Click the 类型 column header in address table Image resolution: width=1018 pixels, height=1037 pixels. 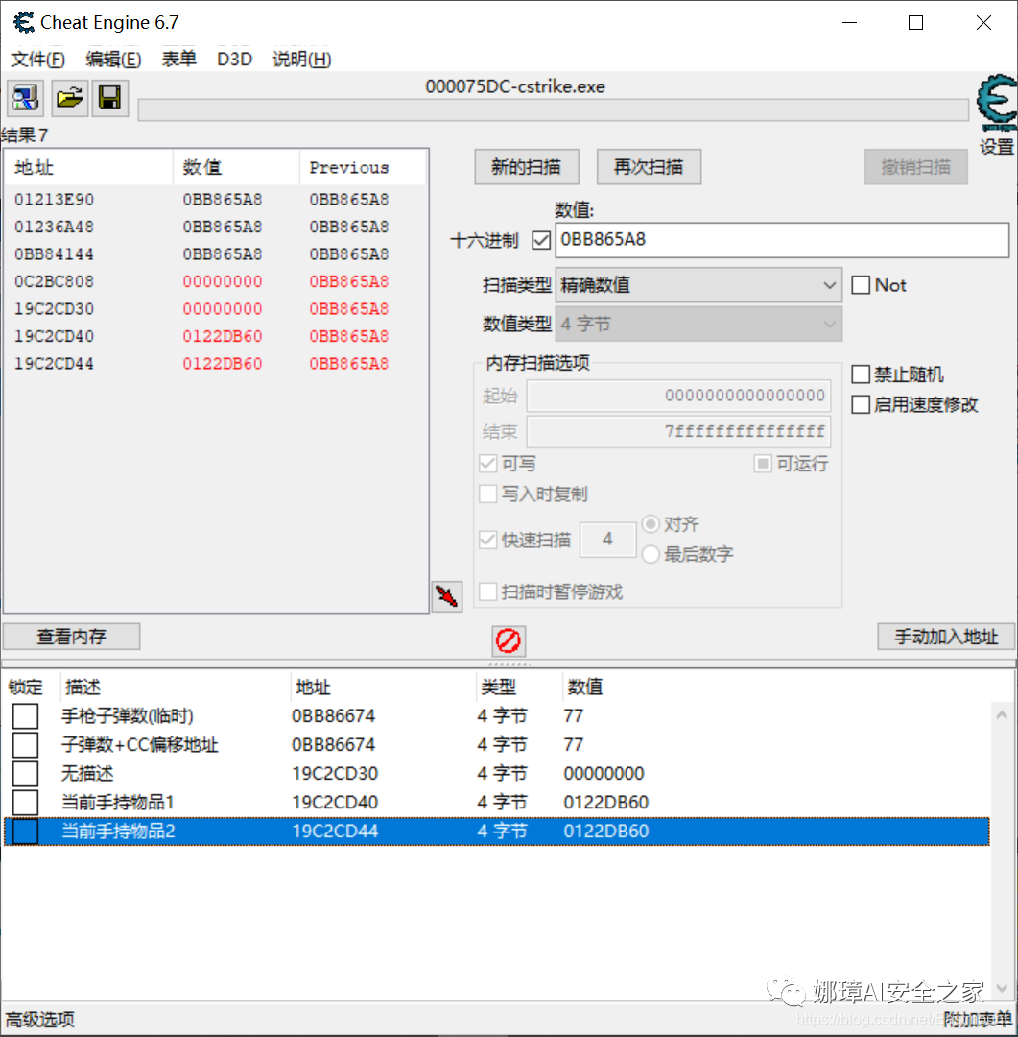[519, 687]
